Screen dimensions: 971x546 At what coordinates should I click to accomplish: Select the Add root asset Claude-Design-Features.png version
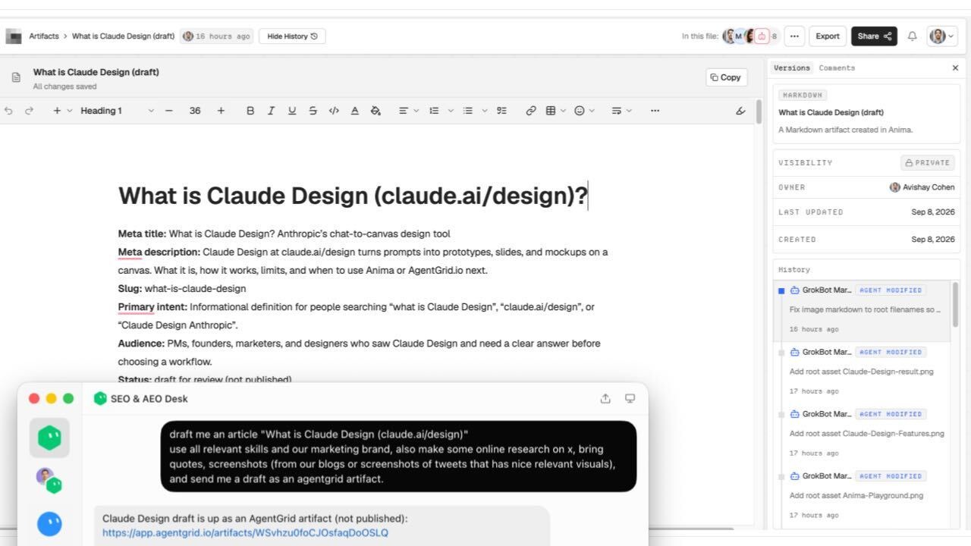point(862,434)
